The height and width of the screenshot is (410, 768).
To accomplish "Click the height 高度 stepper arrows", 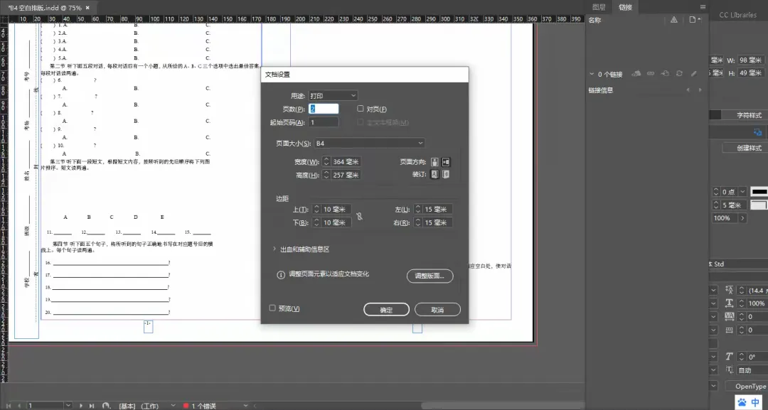I will [x=326, y=175].
